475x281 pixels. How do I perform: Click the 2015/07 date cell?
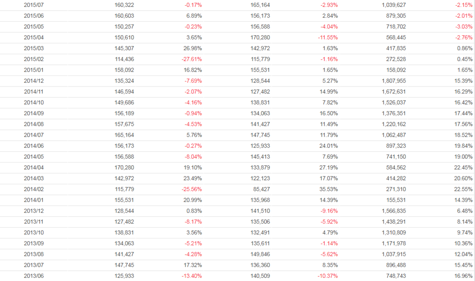33,5
